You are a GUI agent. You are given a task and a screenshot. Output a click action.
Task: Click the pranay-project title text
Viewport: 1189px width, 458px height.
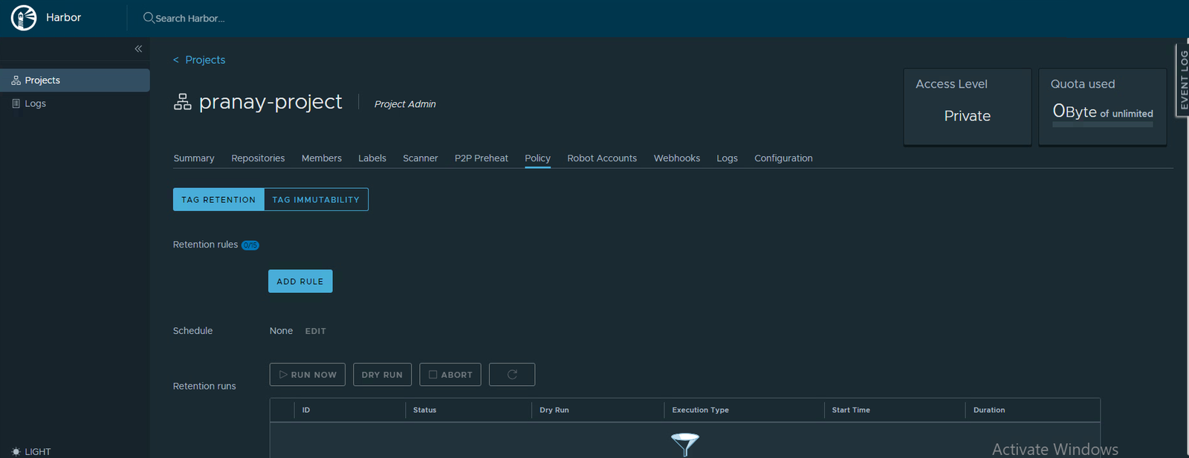pos(270,102)
